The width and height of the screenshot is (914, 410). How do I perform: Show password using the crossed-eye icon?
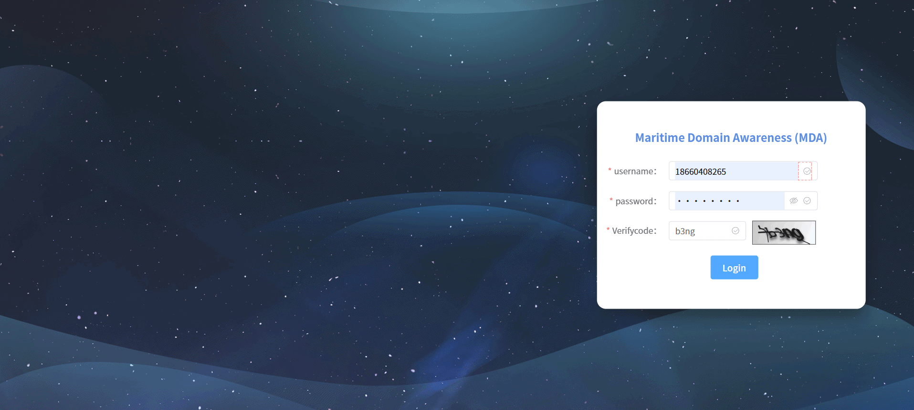(x=793, y=201)
